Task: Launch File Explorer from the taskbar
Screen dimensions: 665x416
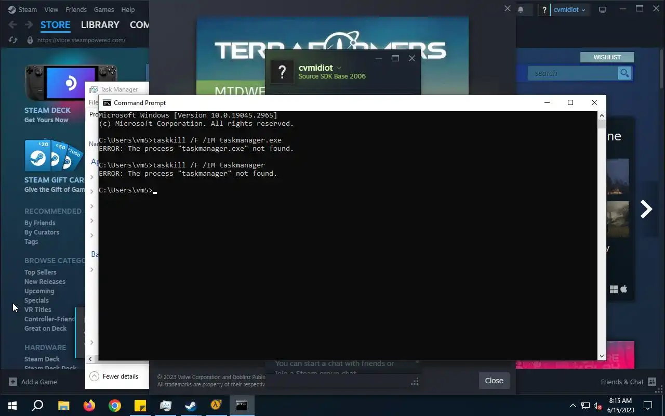Action: (x=63, y=406)
